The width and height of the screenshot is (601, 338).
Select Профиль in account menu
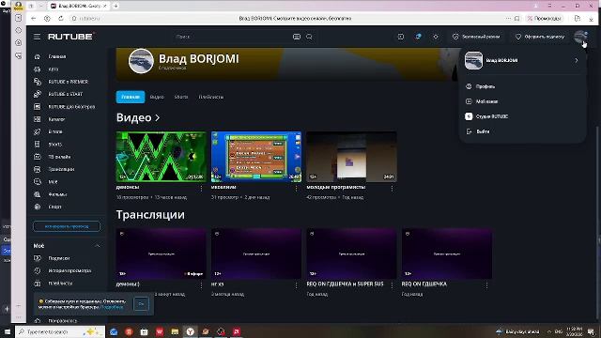coord(485,86)
